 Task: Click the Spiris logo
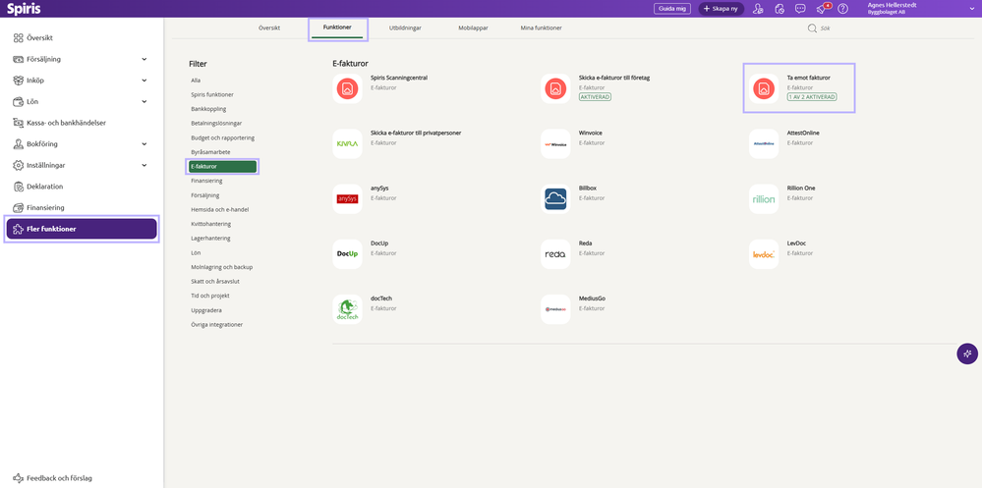pyautogui.click(x=24, y=9)
